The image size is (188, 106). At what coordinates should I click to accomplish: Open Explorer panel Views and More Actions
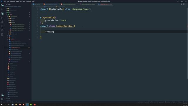pyautogui.click(x=29, y=4)
